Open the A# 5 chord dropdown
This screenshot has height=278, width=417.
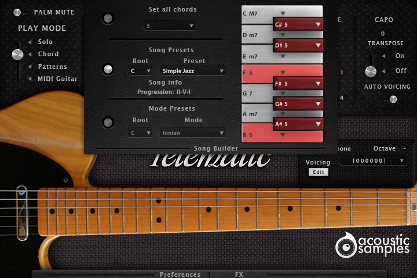click(x=298, y=125)
